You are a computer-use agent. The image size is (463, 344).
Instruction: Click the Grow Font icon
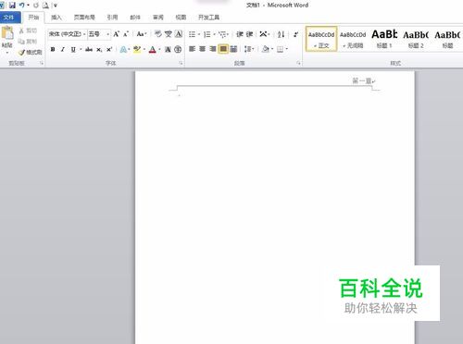116,34
